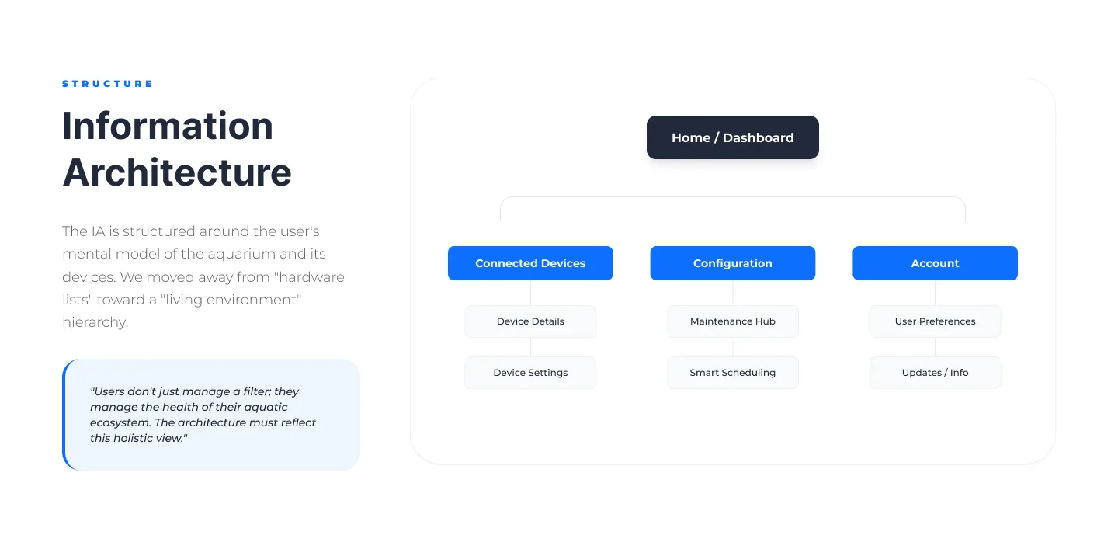Viewport: 1118px width, 549px height.
Task: Open the Configuration node
Action: 733,263
